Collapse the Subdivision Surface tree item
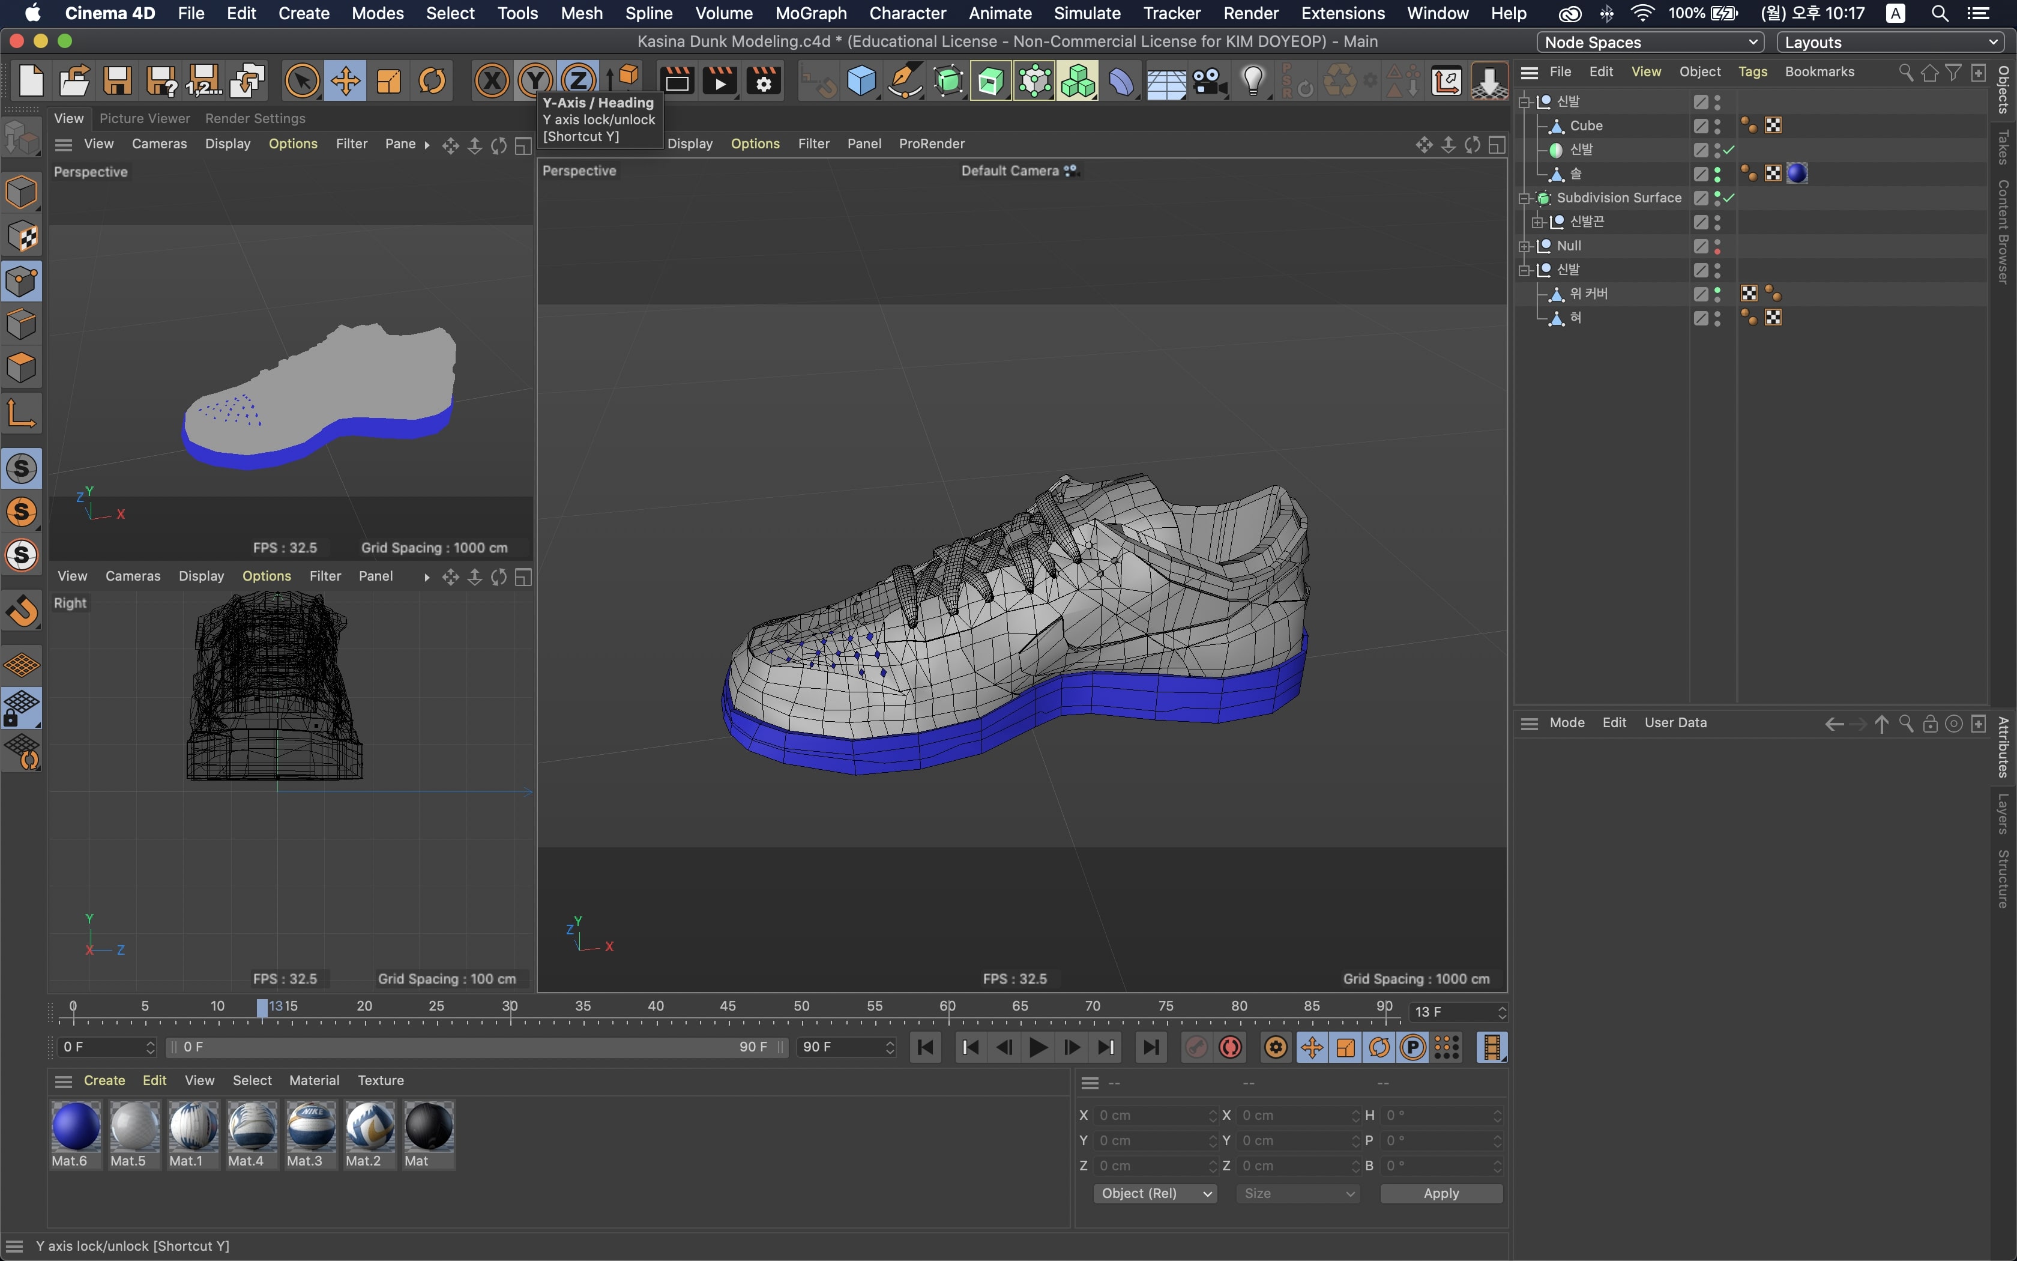Image resolution: width=2017 pixels, height=1261 pixels. click(x=1524, y=199)
